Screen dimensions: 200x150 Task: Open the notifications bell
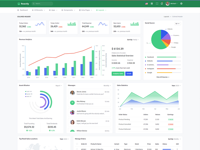[162, 3]
